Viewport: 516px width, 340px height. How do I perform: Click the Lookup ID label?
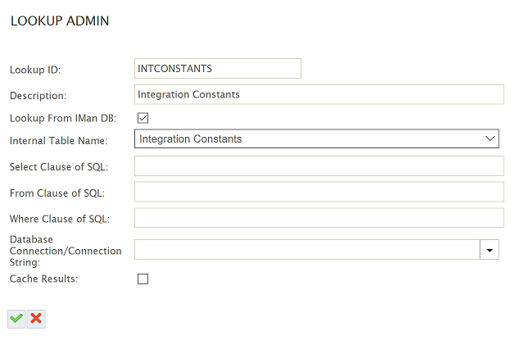point(35,70)
